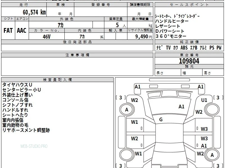The width and height of the screenshot is (225, 168).
Task: Select the line シートヒーター、ドライブレコーダー
Action: 177,16
